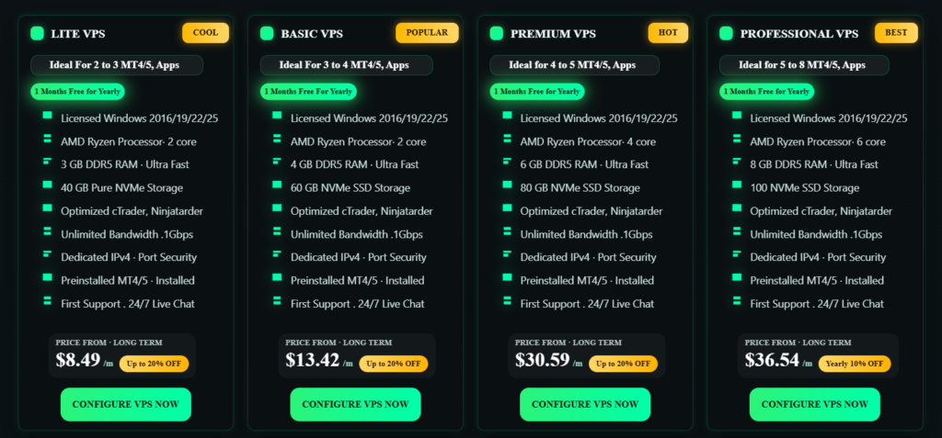Click the icon beside Lite's Licensed Windows feature
The height and width of the screenshot is (438, 942).
(47, 115)
